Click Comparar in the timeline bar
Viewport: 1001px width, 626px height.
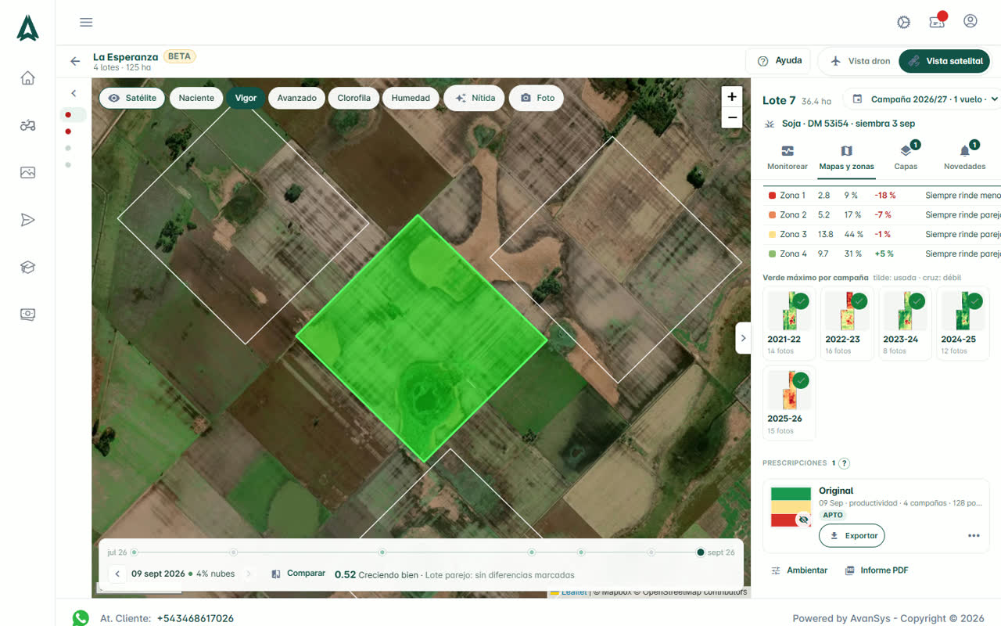pyautogui.click(x=299, y=574)
